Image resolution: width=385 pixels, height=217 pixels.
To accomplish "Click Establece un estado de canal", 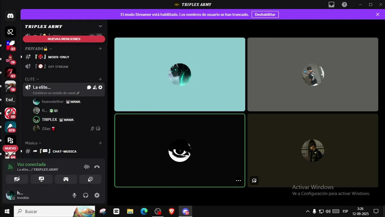I will tap(56, 93).
